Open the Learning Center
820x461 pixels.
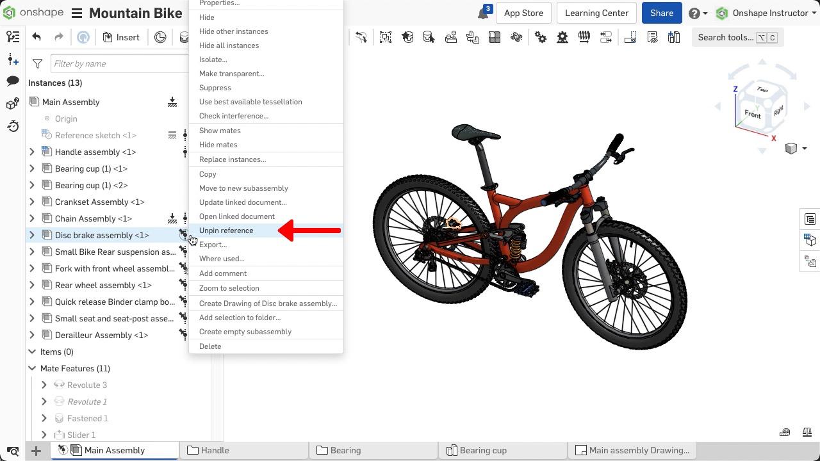pos(596,13)
